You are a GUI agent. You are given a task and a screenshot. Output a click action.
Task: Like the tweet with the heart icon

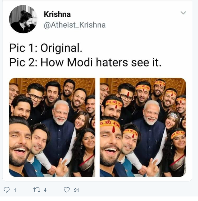(66, 190)
